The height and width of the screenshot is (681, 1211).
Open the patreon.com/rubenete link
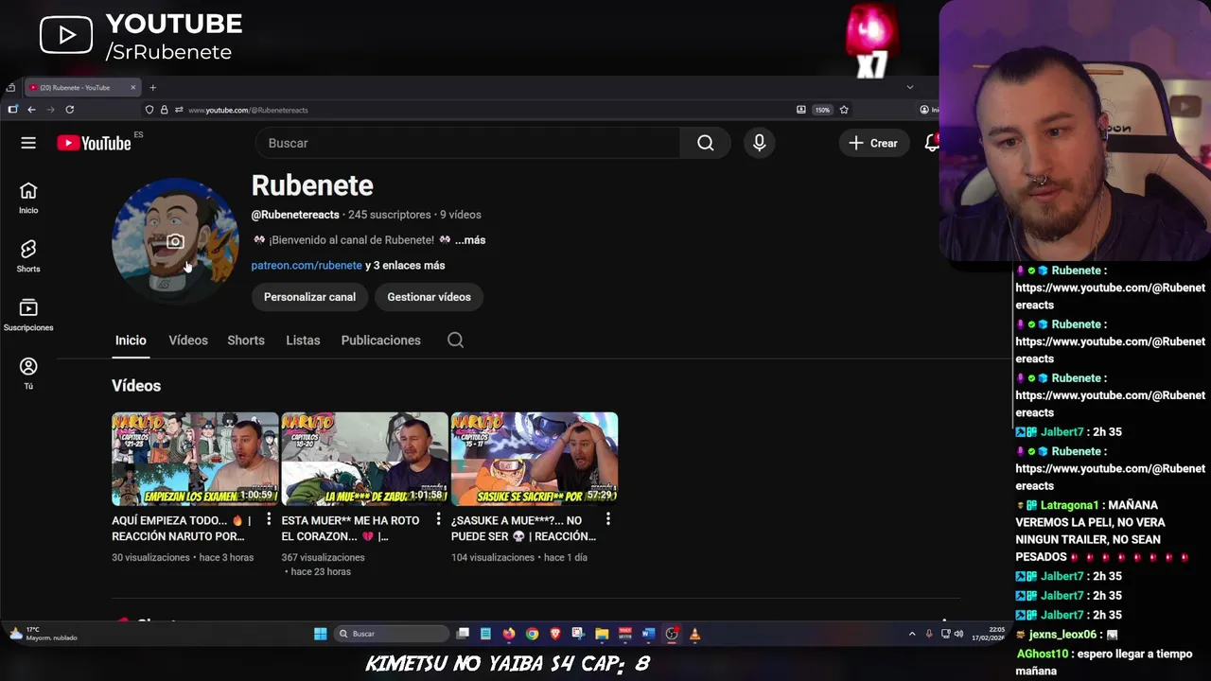[x=307, y=266]
